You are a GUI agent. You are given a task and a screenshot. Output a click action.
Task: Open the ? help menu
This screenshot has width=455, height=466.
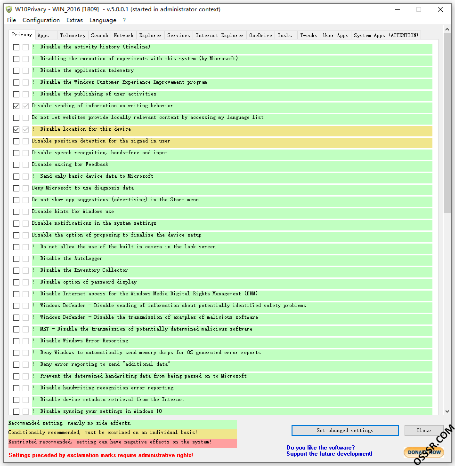(124, 20)
